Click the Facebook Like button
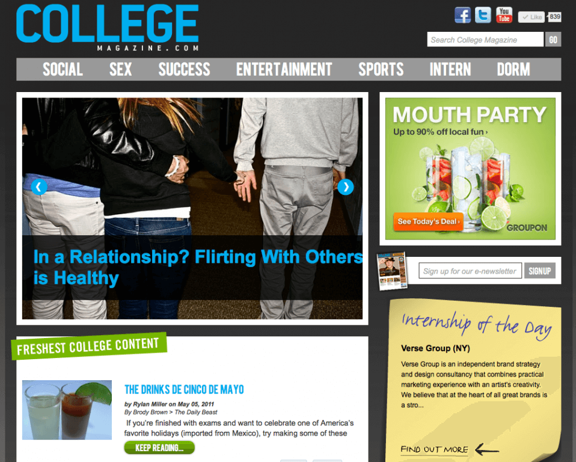 [531, 17]
